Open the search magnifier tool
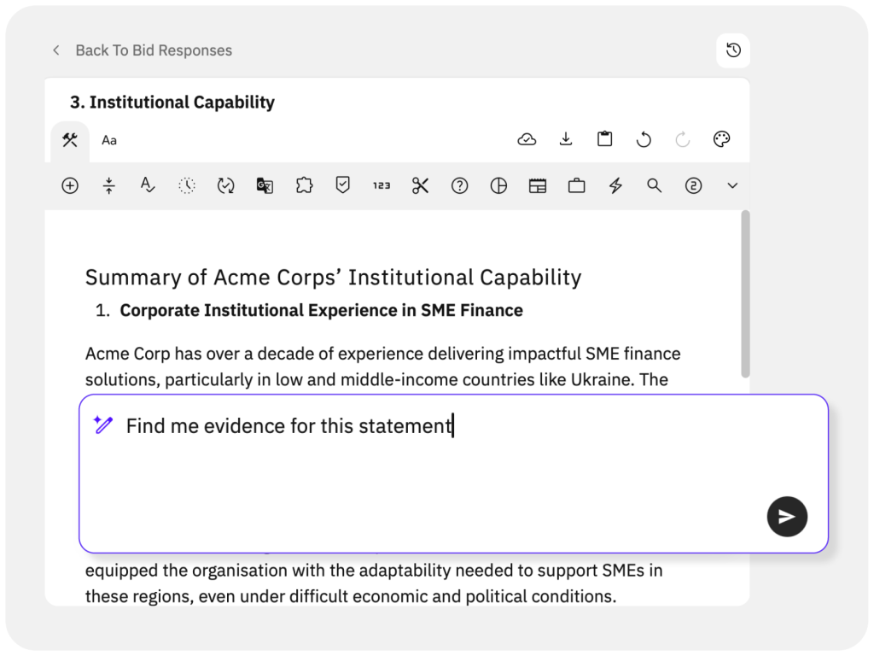 pyautogui.click(x=654, y=185)
